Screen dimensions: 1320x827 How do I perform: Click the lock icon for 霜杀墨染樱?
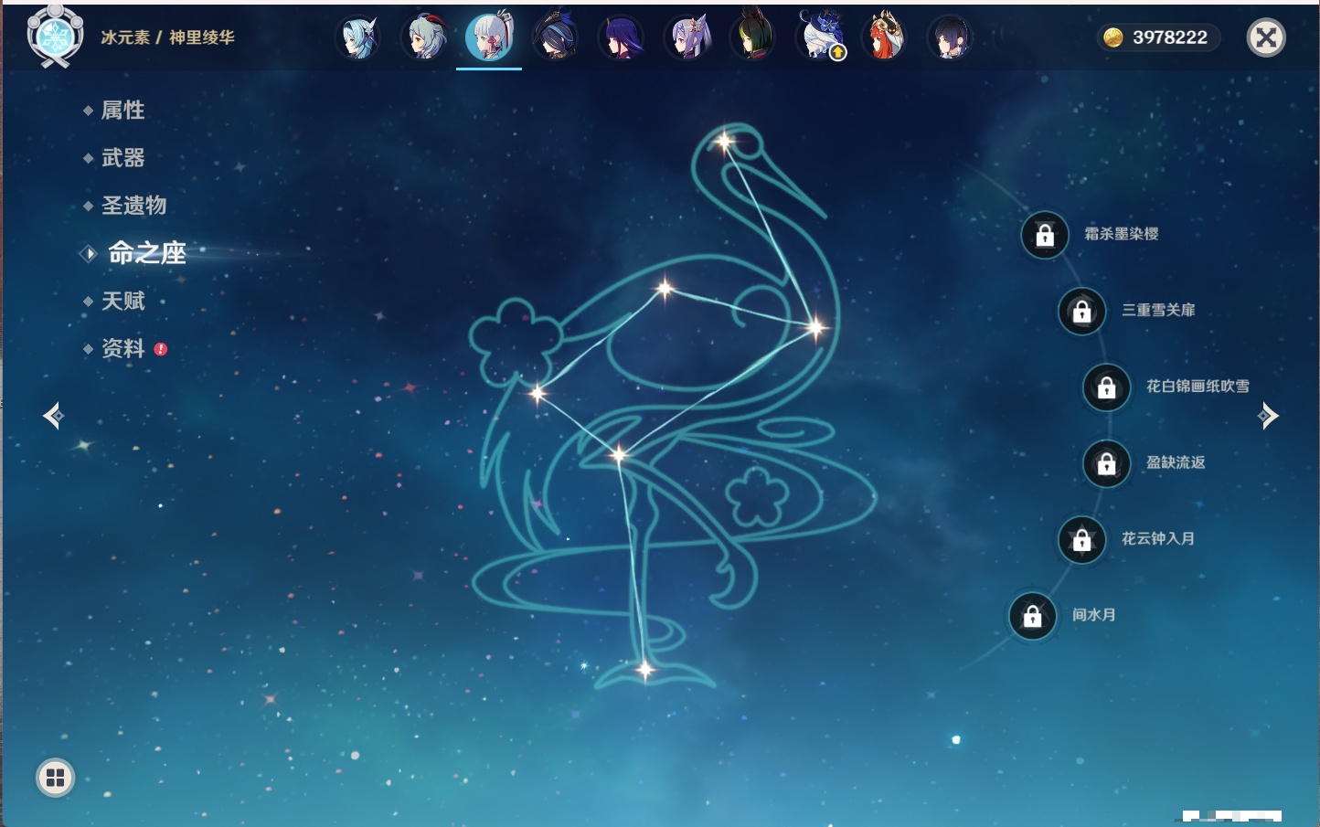1045,236
